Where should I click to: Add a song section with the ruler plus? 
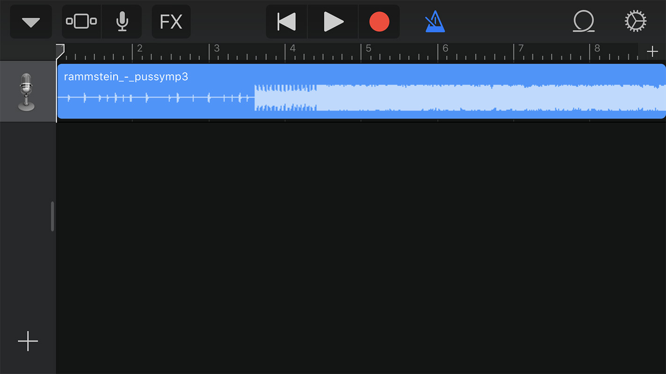click(652, 51)
